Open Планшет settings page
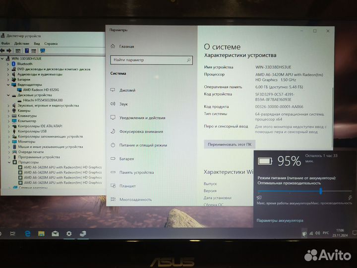This screenshot has width=357, height=268. click(x=127, y=186)
